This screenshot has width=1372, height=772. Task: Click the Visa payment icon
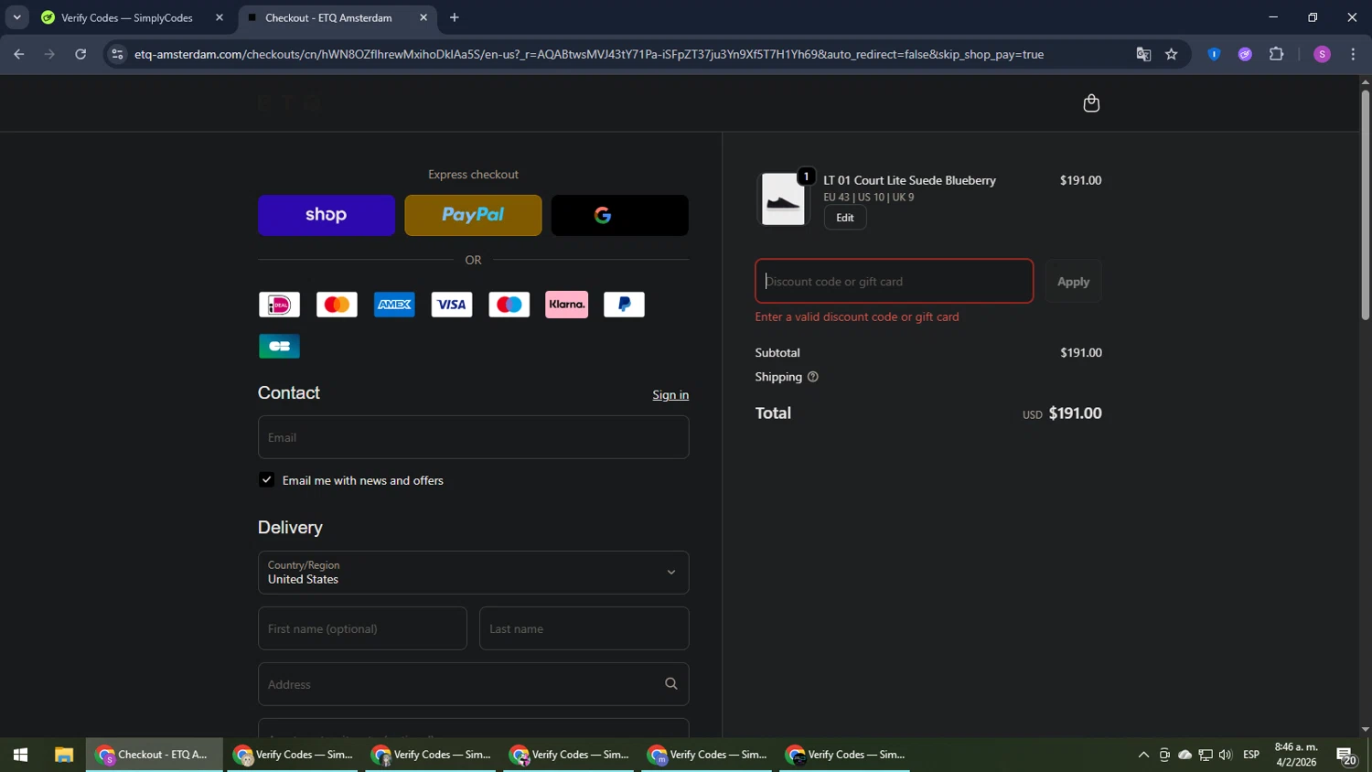click(452, 305)
